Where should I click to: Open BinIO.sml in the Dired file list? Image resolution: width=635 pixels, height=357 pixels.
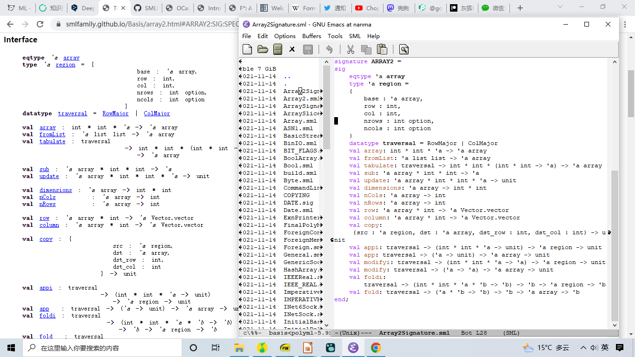[x=300, y=143]
